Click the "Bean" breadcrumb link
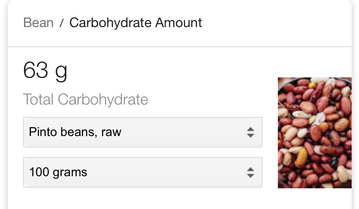Viewport: 359px width, 209px height. [x=38, y=23]
